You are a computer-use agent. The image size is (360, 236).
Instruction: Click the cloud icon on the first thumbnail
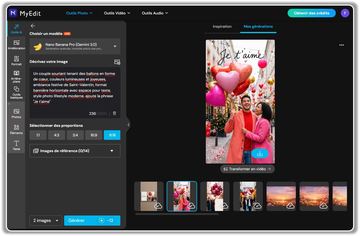(158, 206)
